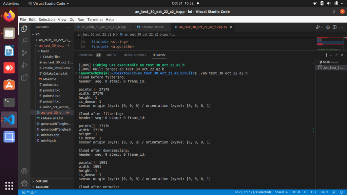Open Source Control view
Screen dimensions: 347x195
point(24,53)
